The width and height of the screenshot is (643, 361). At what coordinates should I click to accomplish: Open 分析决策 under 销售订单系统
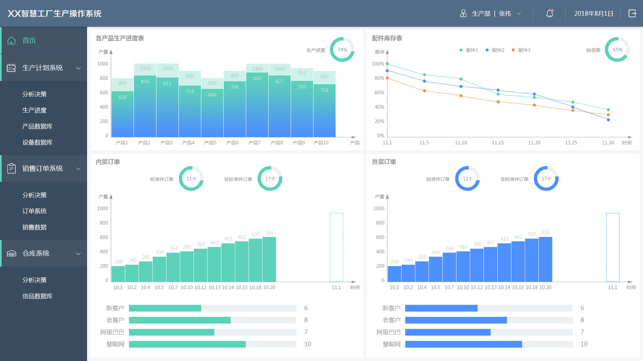34,195
